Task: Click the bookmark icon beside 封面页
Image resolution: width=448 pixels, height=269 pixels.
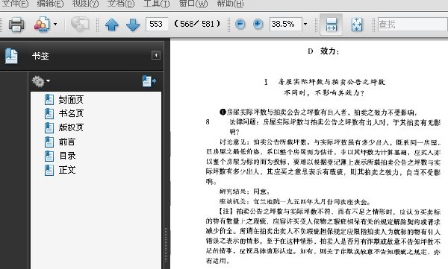Action: click(x=49, y=100)
